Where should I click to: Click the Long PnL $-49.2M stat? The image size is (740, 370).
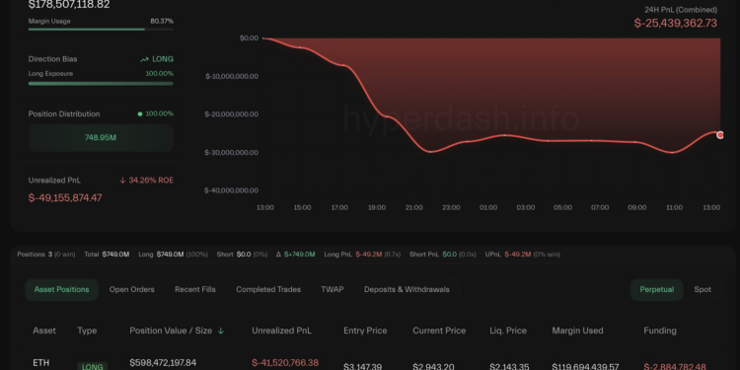click(x=362, y=255)
